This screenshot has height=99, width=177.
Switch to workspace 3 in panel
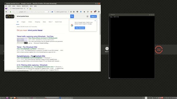point(148,98)
